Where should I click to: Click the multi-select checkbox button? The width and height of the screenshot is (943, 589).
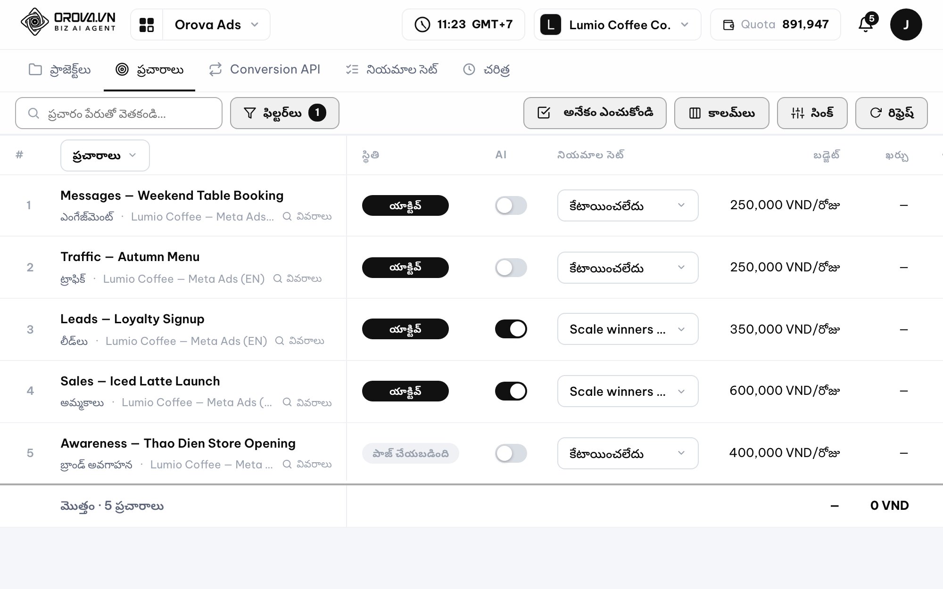pyautogui.click(x=595, y=113)
